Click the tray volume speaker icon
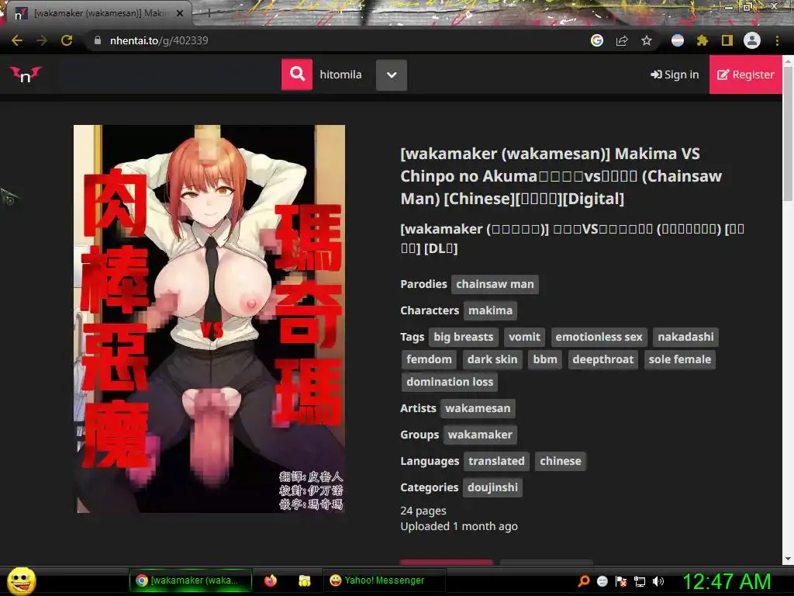This screenshot has height=596, width=794. click(x=658, y=581)
